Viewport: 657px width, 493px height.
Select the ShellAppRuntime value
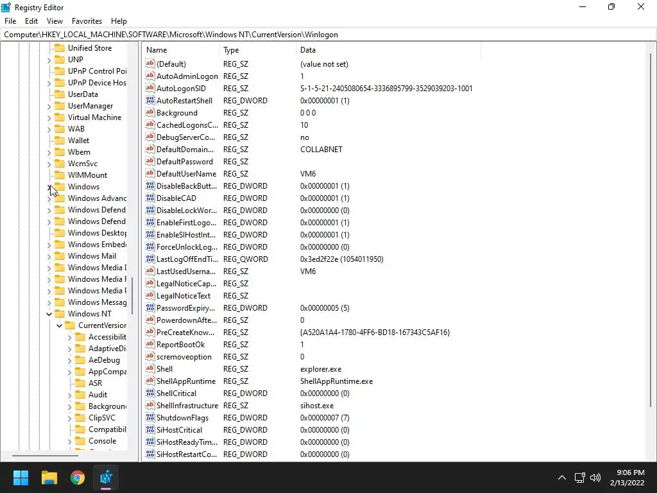(x=185, y=381)
